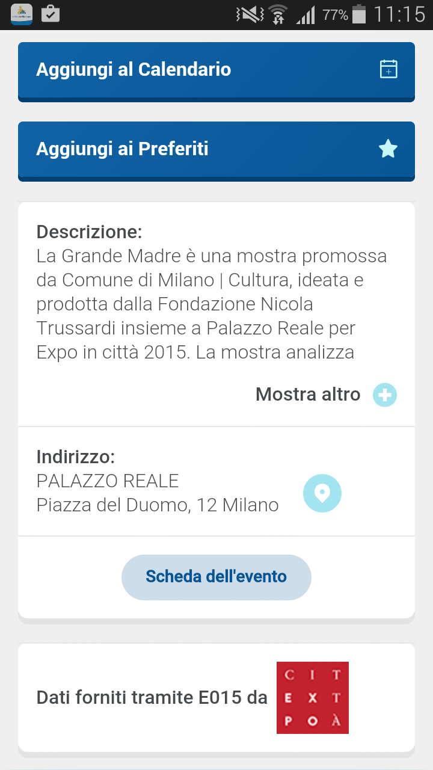
Task: Tap the Wi-Fi status icon
Action: pyautogui.click(x=278, y=14)
